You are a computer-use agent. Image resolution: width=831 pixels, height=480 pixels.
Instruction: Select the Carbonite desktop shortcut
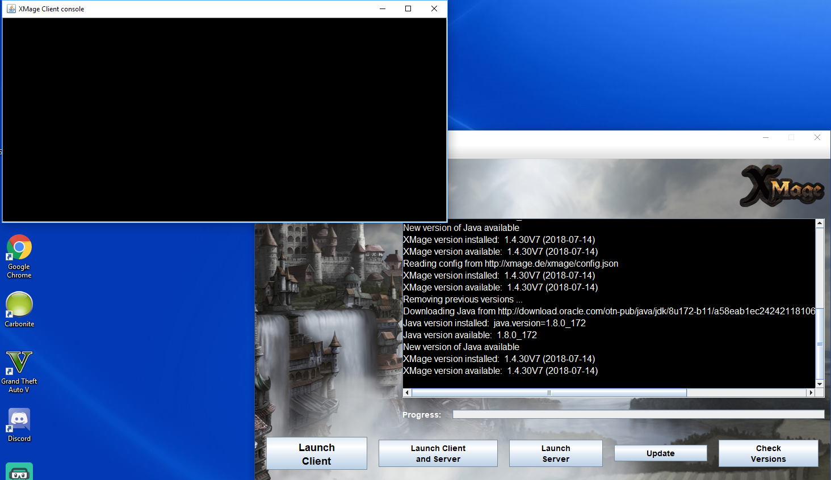coord(19,305)
